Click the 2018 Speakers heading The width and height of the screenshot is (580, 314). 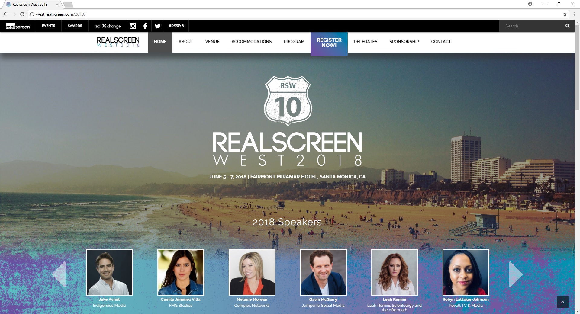[287, 222]
